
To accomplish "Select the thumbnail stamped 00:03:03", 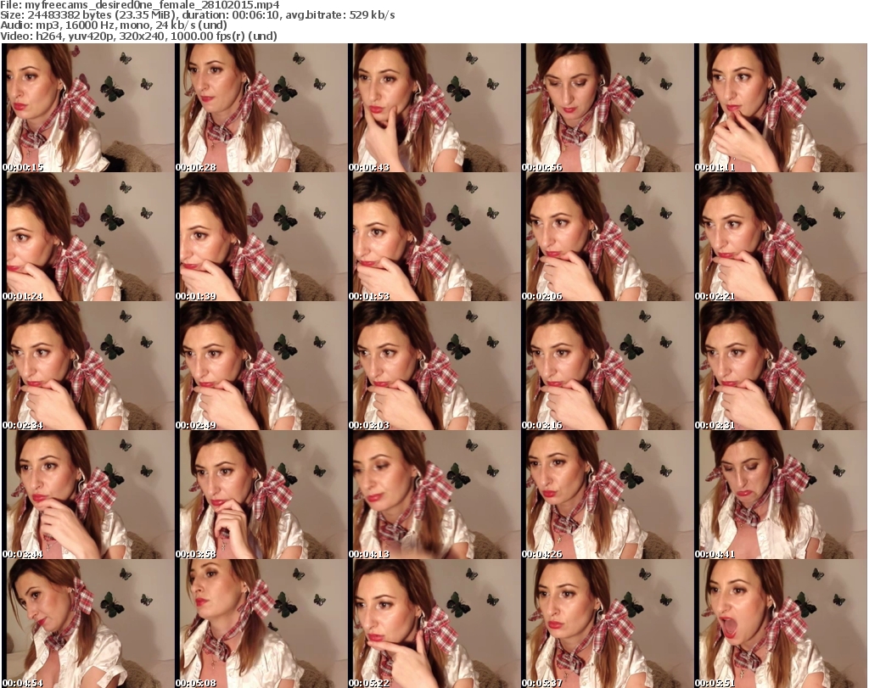I will [434, 366].
